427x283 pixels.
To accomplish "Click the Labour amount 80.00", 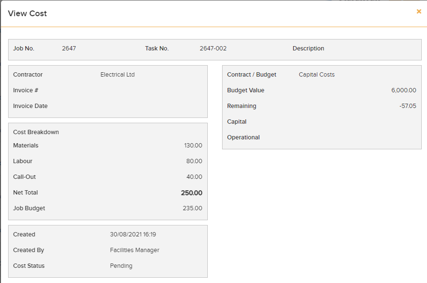I will [x=195, y=161].
